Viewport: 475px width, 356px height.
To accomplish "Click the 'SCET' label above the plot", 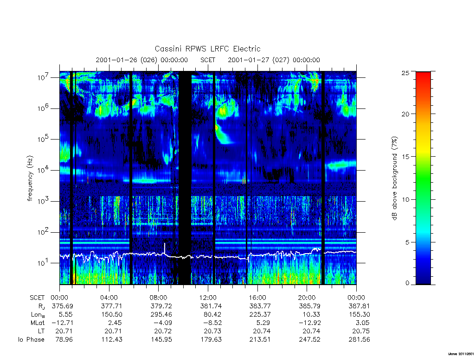I will coord(208,60).
